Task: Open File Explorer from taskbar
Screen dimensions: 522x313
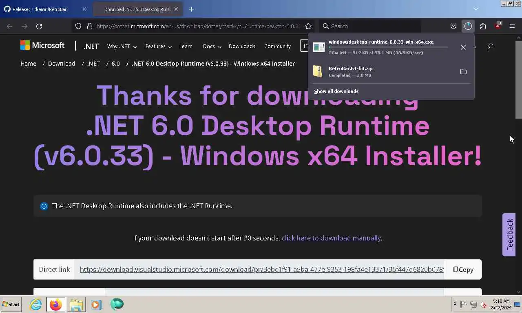Action: [x=76, y=304]
